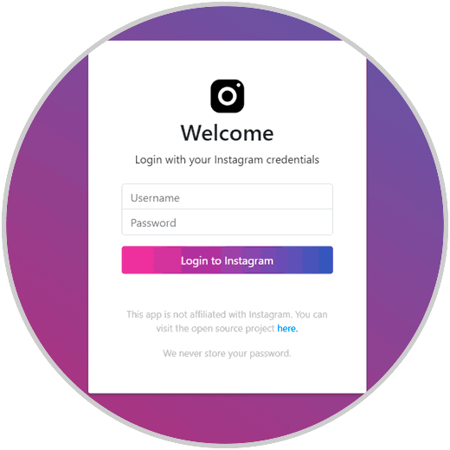
Task: Click the 'Login with your Instagram credentials' subtitle
Action: click(x=228, y=160)
